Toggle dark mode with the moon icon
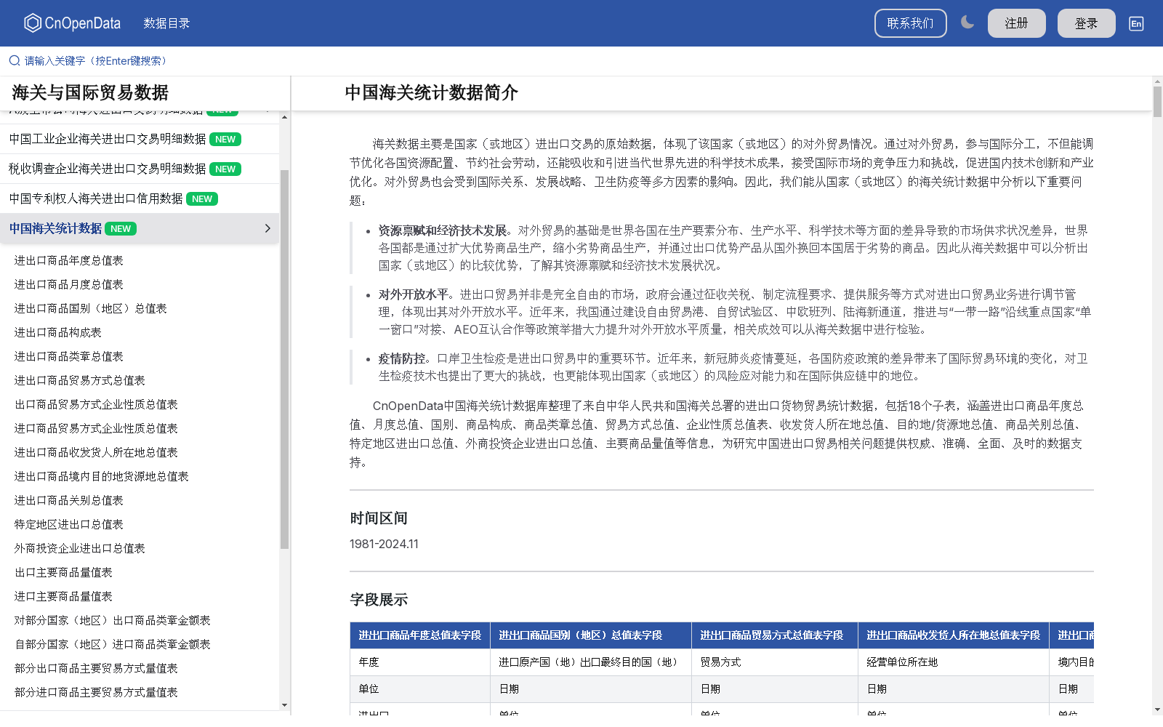Image resolution: width=1163 pixels, height=727 pixels. pos(967,23)
